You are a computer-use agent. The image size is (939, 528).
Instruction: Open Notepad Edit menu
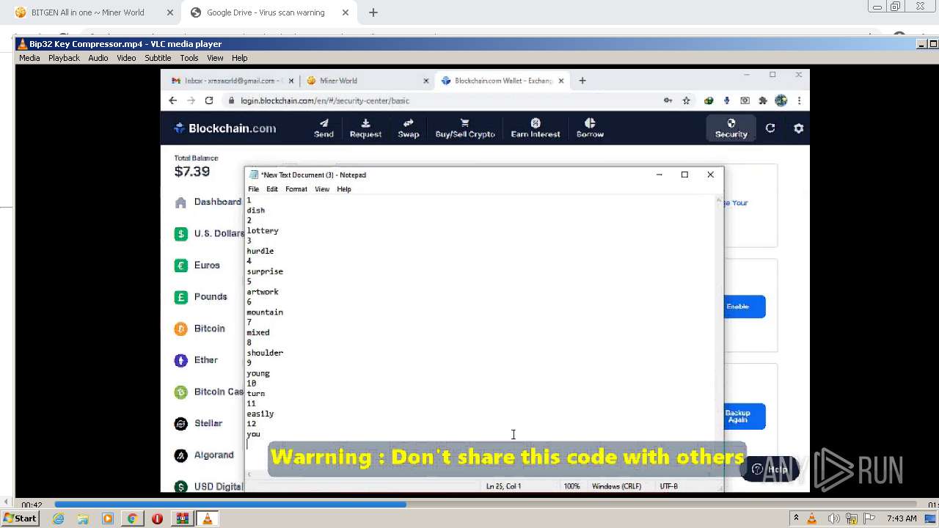[x=272, y=189]
